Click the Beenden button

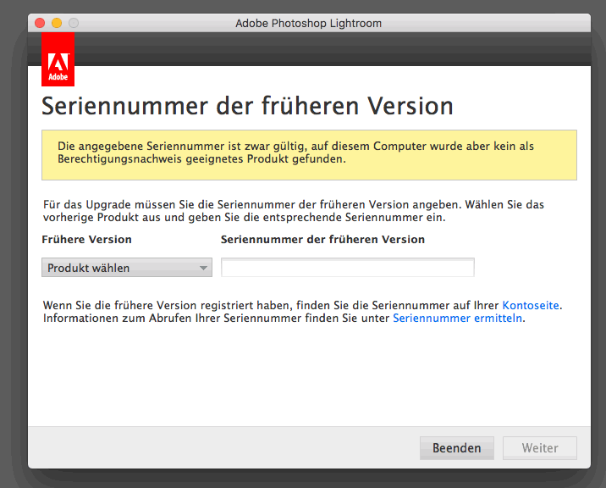457,448
